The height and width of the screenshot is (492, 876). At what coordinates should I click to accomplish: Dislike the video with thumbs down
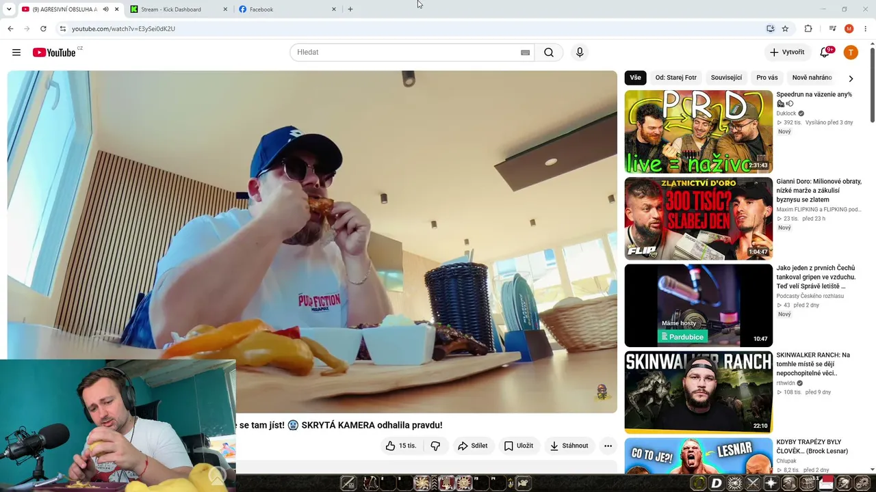(435, 446)
